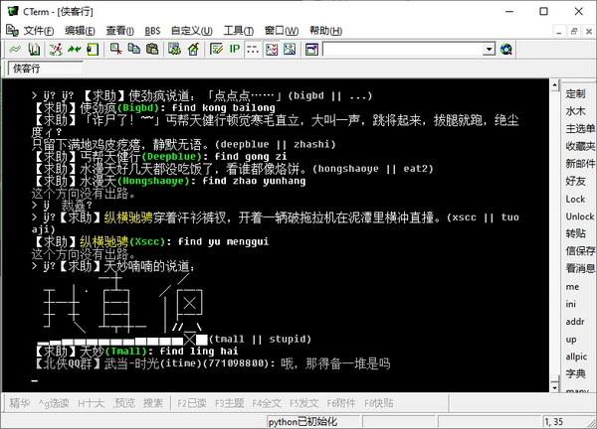Click the Lock sidebar button
Viewport: 597px width, 429px height.
[575, 200]
